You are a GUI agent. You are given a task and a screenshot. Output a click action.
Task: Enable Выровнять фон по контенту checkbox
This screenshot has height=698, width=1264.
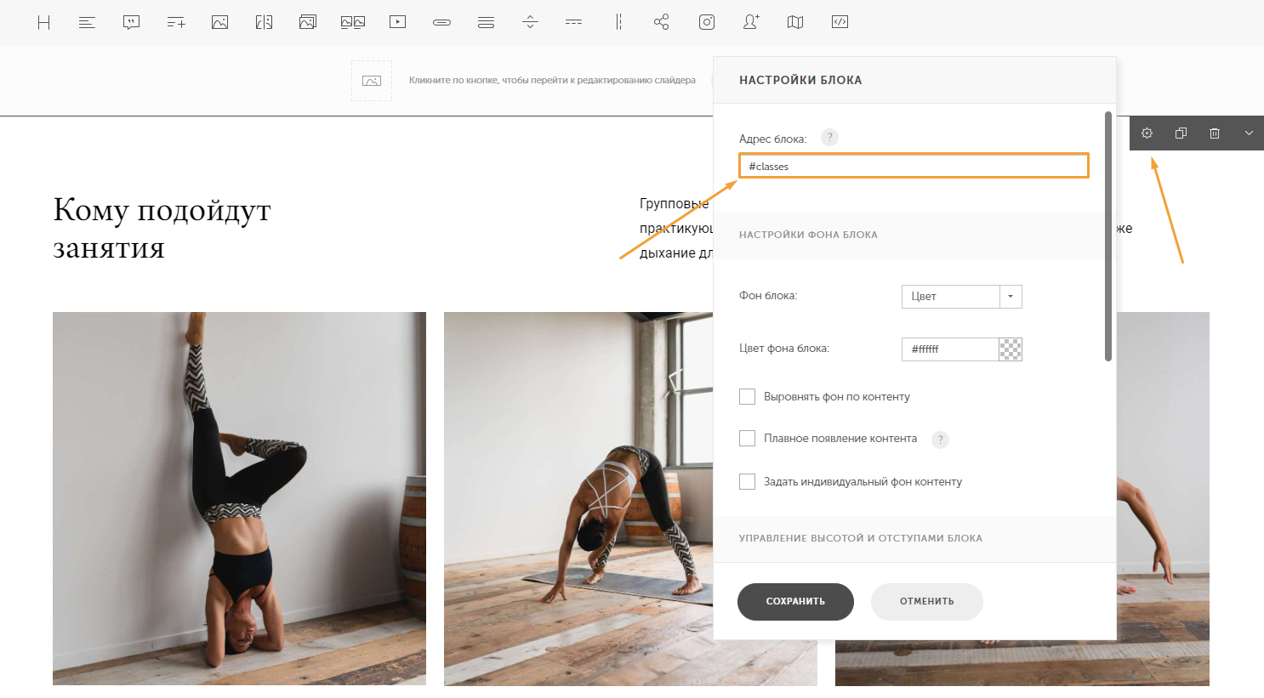tap(747, 396)
